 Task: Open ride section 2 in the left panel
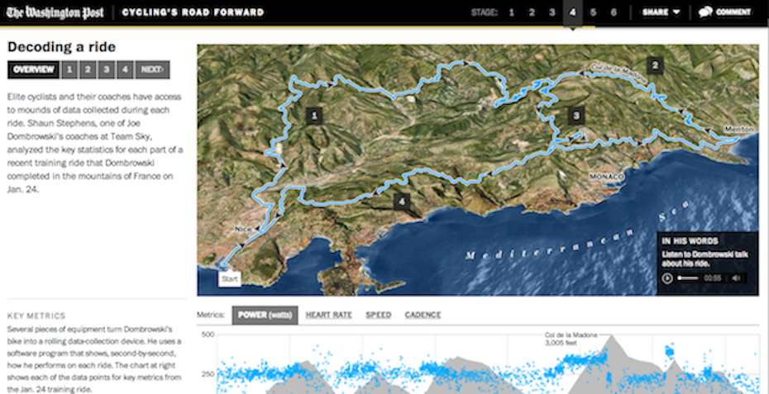tap(88, 69)
